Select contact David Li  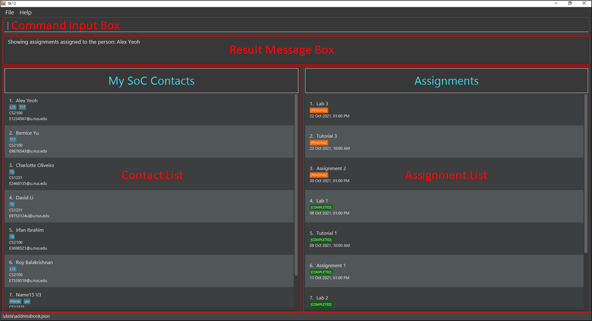24,198
